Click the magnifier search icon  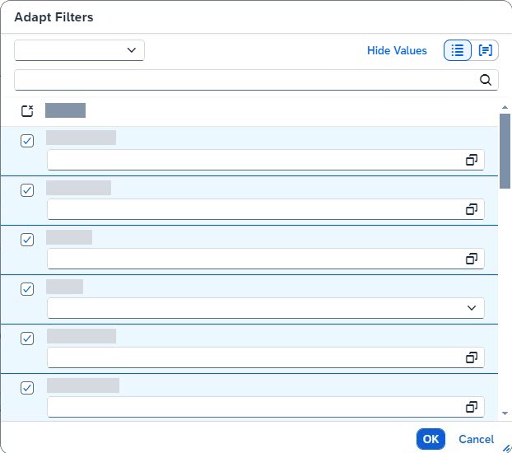(486, 80)
